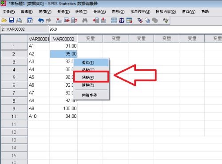Open the 视图(V) menu
The height and width of the screenshot is (164, 222).
click(45, 12)
